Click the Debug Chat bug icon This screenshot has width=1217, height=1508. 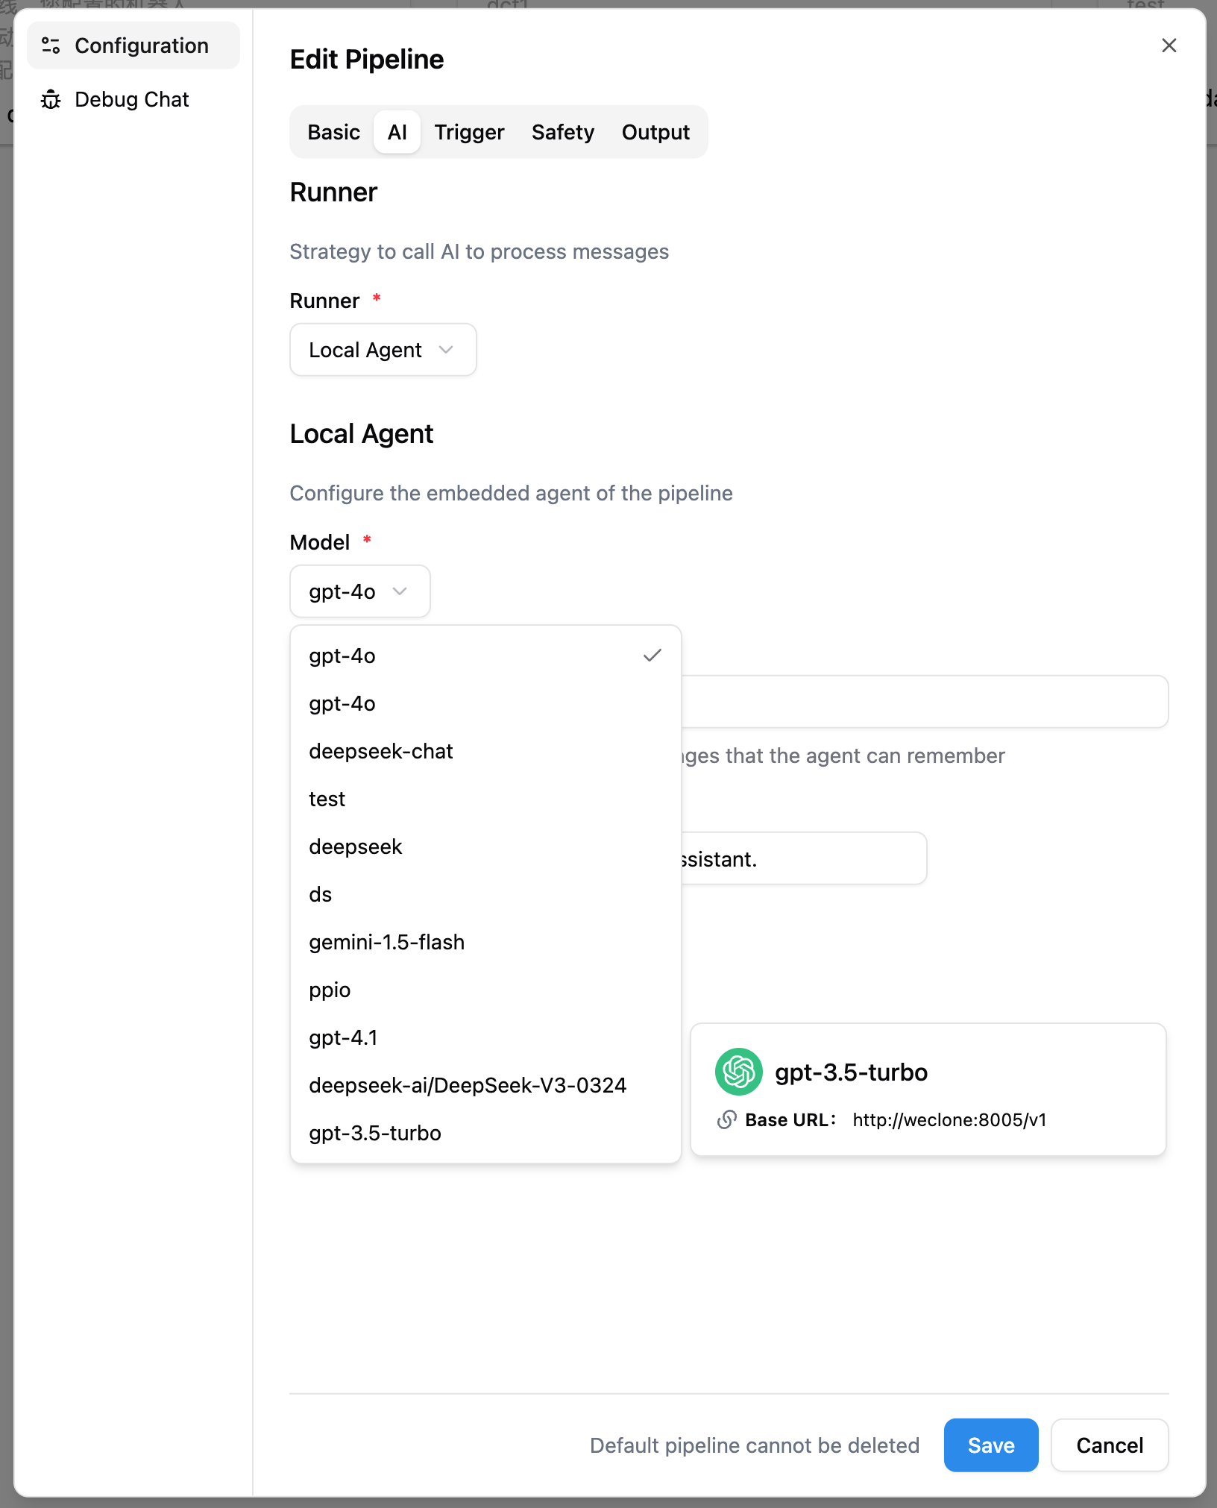51,99
